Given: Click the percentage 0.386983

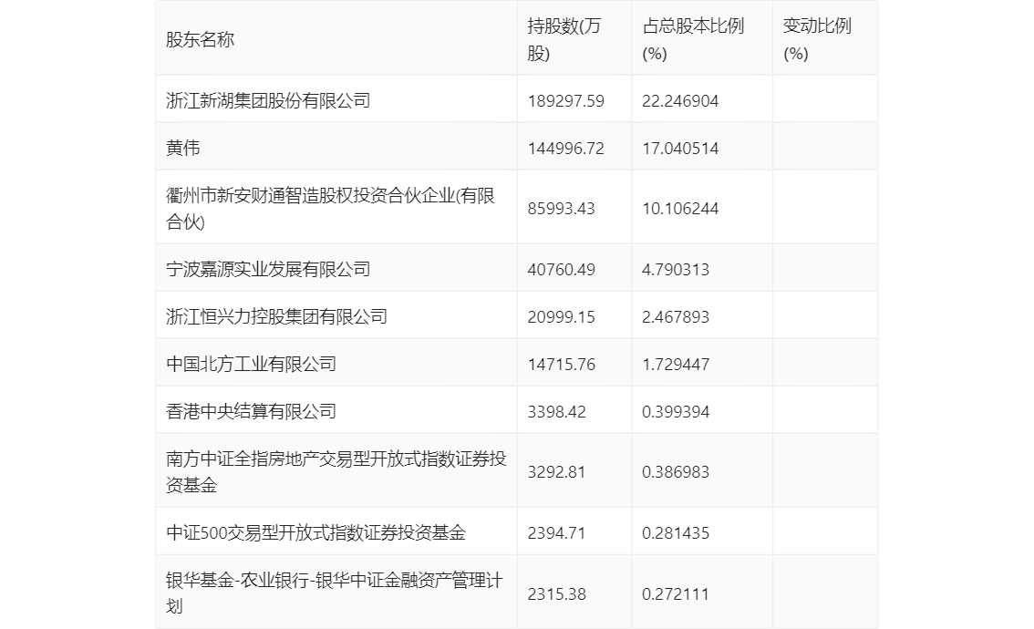Looking at the screenshot, I should click(x=676, y=473).
